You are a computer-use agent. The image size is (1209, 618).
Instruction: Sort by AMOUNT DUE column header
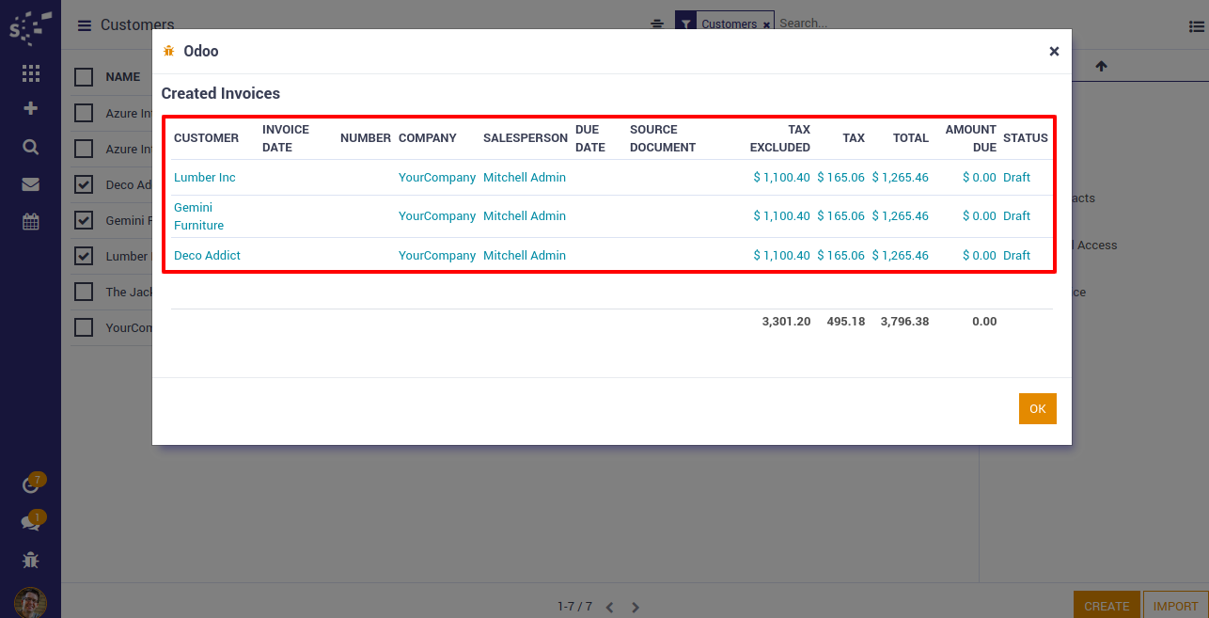pyautogui.click(x=971, y=138)
